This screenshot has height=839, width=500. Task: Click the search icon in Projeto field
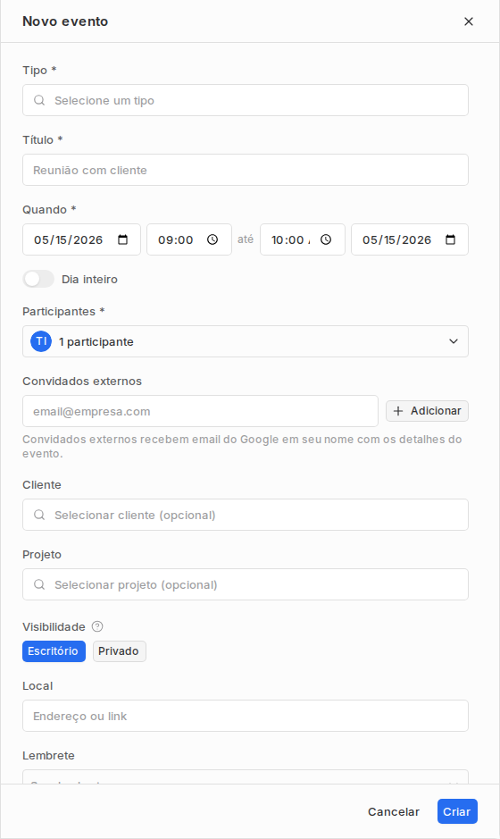(x=39, y=584)
